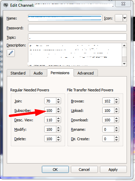The height and width of the screenshot is (181, 135).
Task: Increase the Delete power value
Action: point(58,137)
